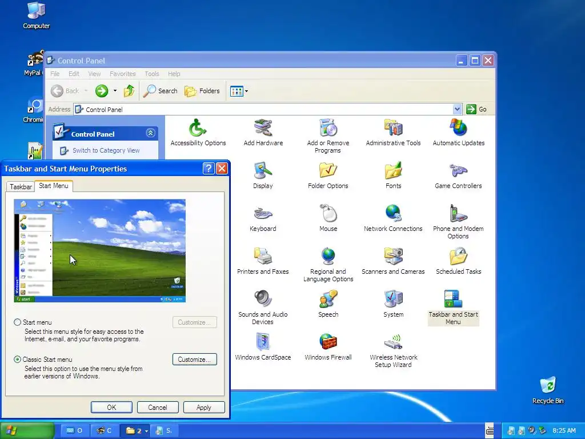Select the Start Menu tab
This screenshot has width=585, height=439.
pos(53,186)
